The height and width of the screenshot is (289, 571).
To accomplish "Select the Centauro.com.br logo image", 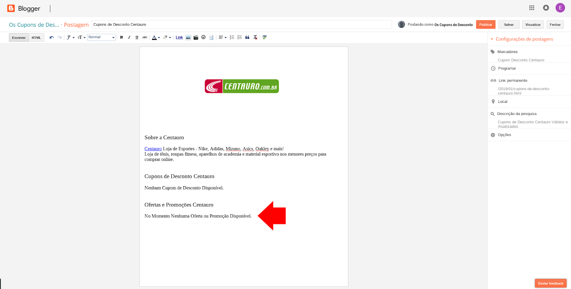I will click(242, 86).
